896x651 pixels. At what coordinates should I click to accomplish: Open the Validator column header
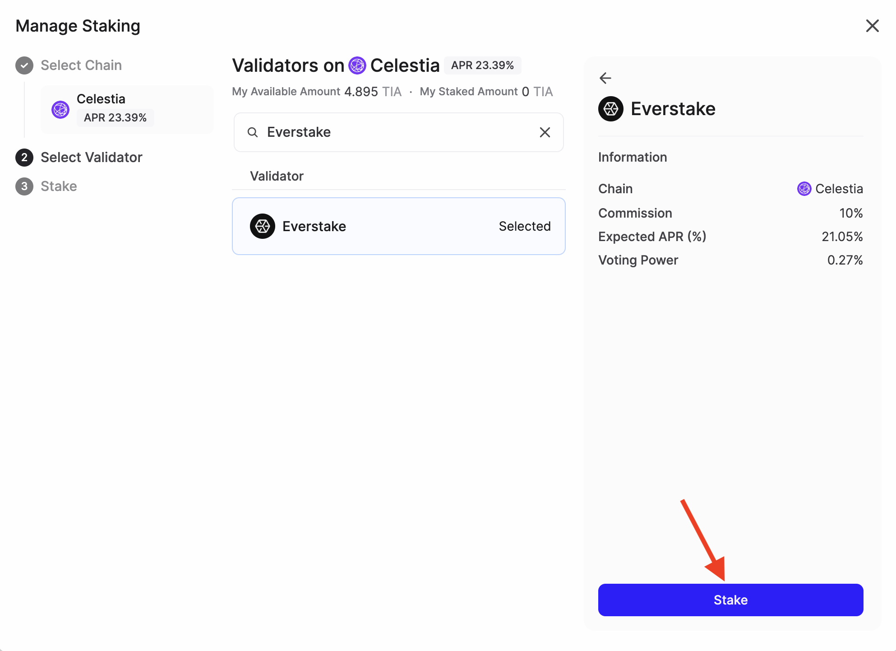point(277,176)
